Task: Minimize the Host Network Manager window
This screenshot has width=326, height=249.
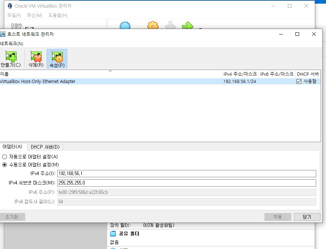Action: [x=281, y=34]
